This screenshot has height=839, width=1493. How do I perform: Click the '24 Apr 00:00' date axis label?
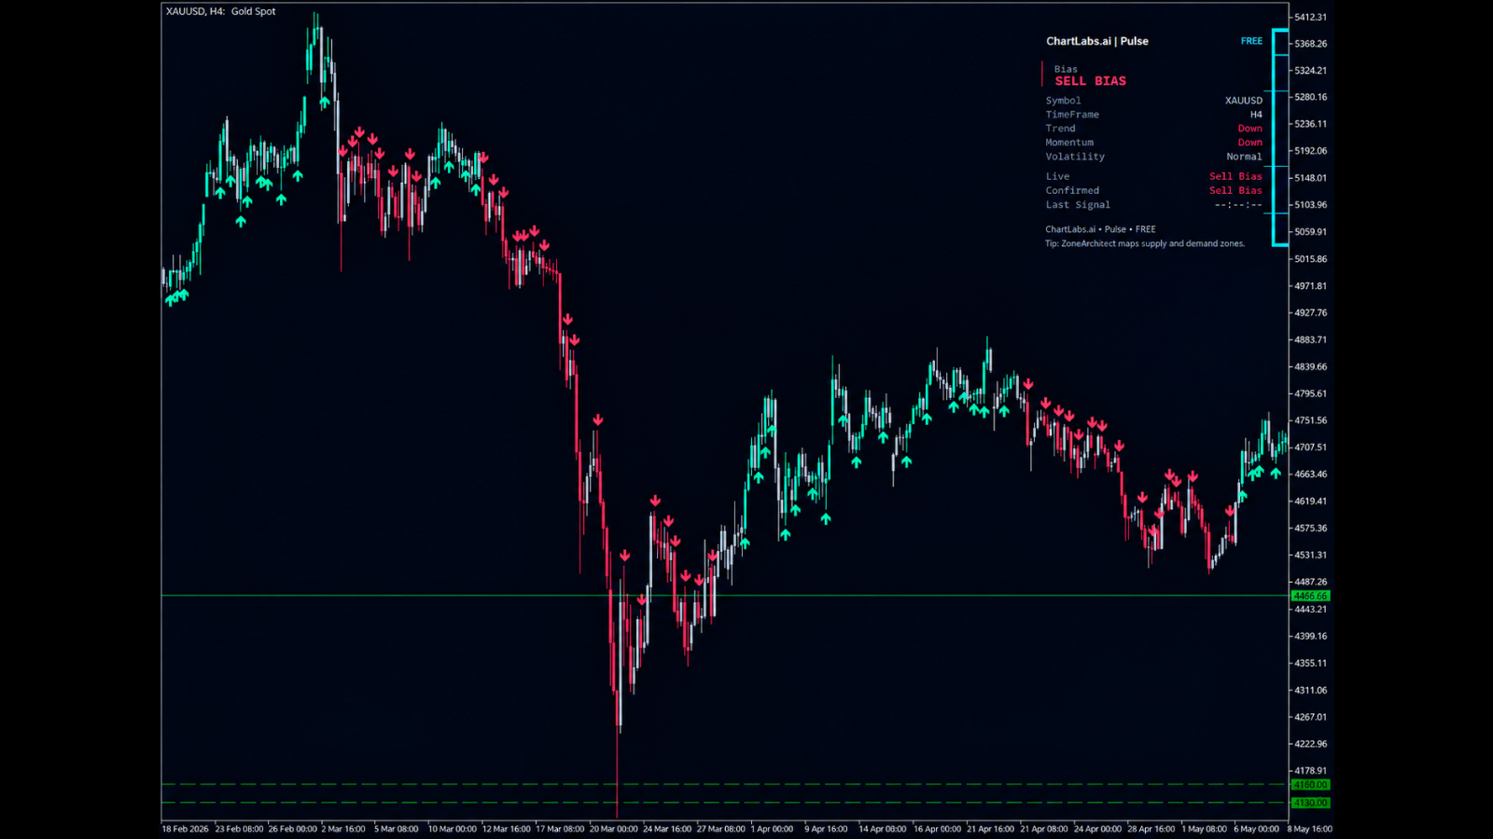tap(1098, 829)
